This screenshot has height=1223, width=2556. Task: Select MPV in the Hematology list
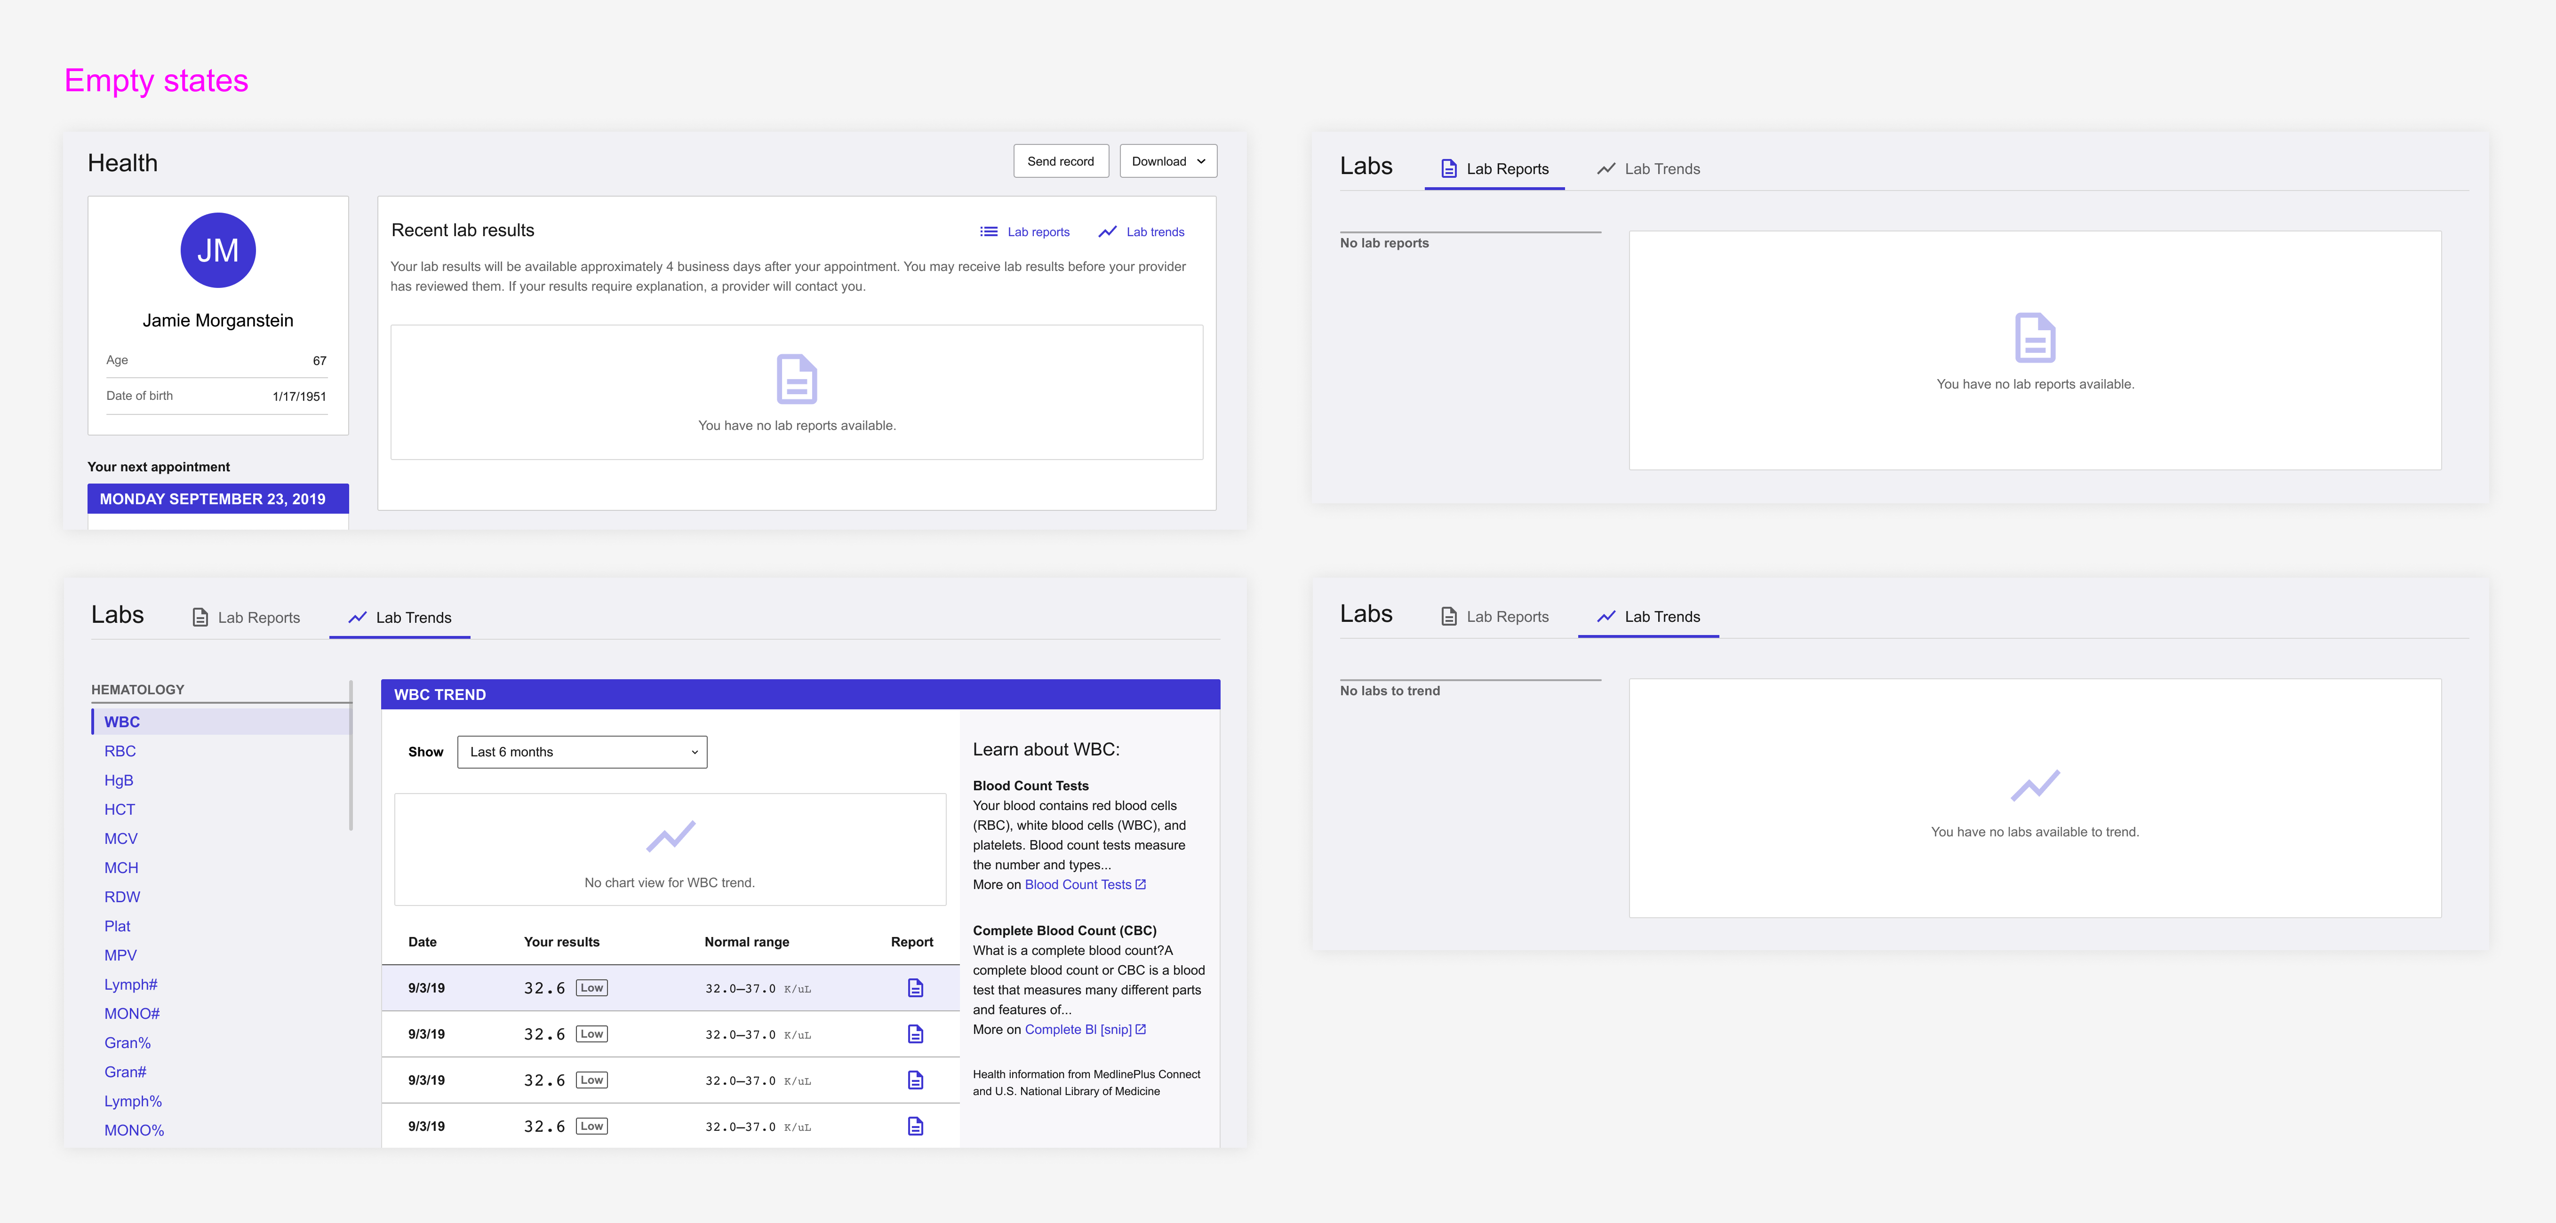(121, 955)
